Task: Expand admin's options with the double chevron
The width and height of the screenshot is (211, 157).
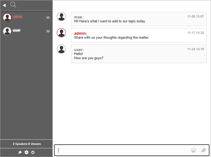Action: (x=48, y=18)
